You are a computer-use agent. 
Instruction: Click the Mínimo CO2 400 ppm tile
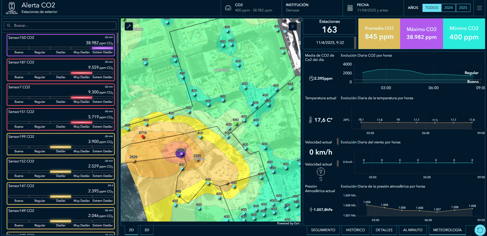click(x=464, y=34)
